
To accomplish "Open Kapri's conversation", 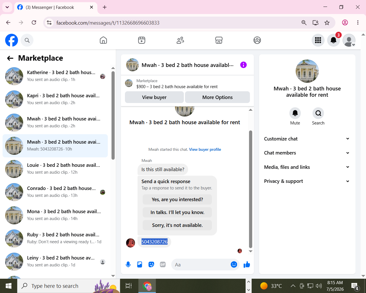I will pyautogui.click(x=55, y=99).
